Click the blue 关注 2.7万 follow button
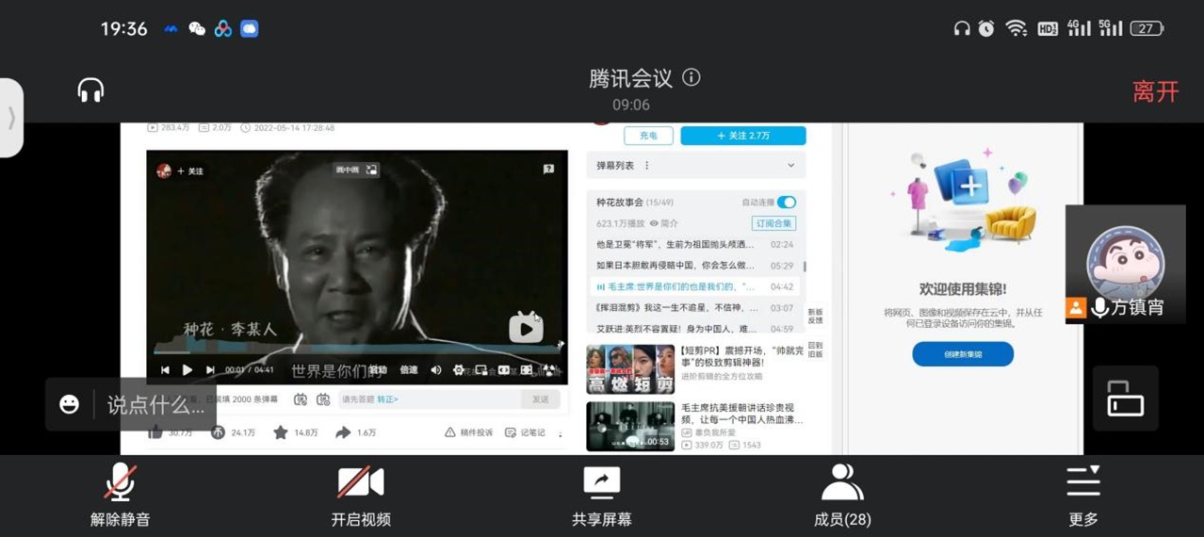The image size is (1204, 537). pos(742,136)
